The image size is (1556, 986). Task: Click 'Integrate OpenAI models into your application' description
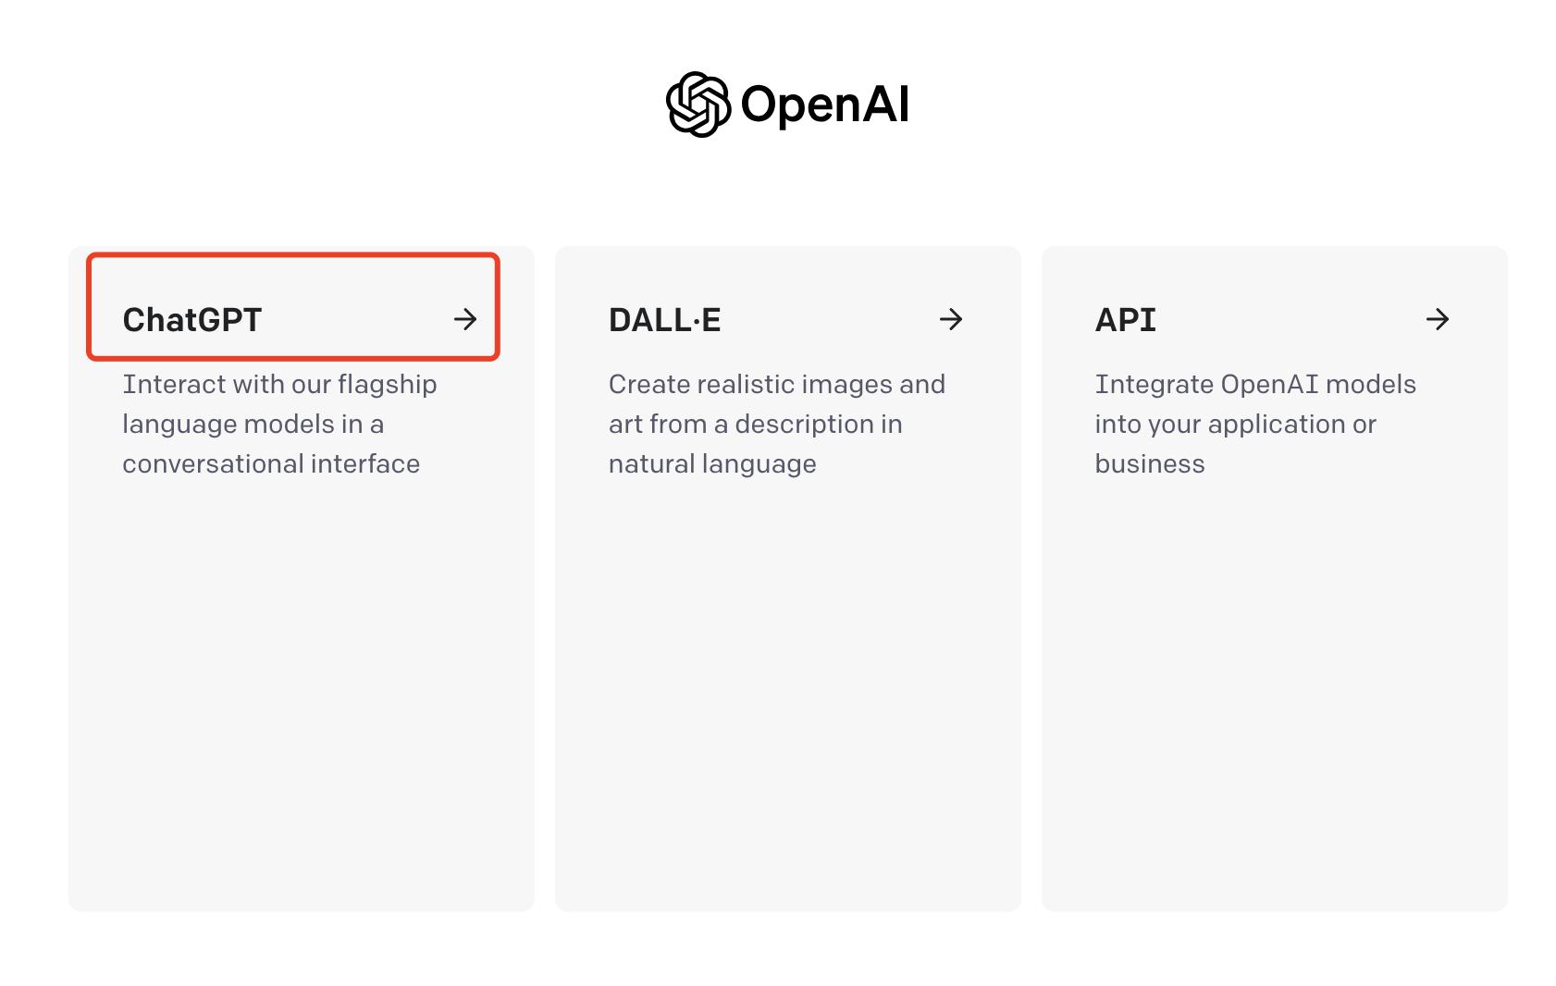click(x=1255, y=424)
